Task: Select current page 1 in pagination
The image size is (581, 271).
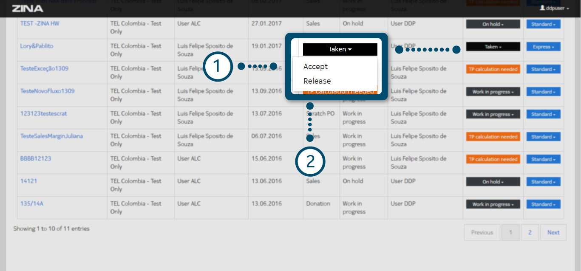Action: (511, 232)
